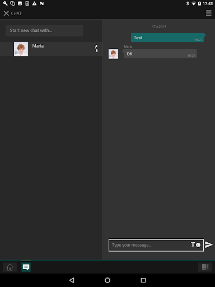The height and width of the screenshot is (287, 215).
Task: Open the emoji picker smiley icon
Action: (198, 245)
